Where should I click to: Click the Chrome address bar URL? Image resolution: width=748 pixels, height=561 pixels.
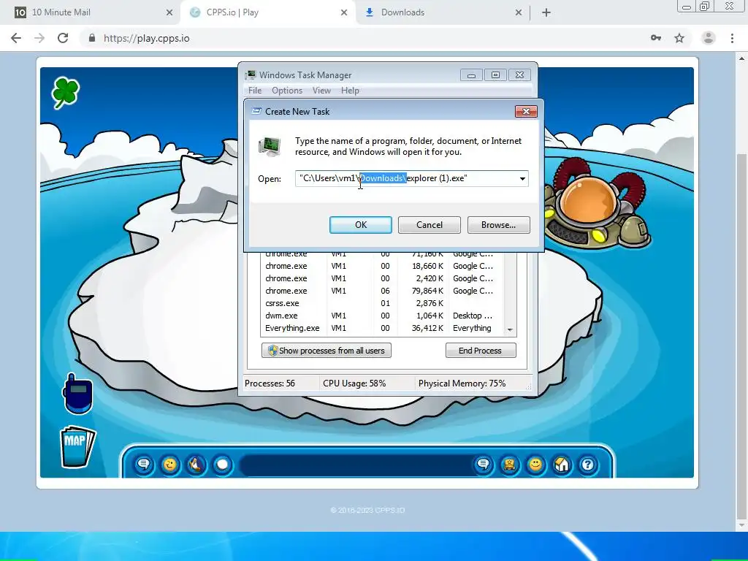147,38
